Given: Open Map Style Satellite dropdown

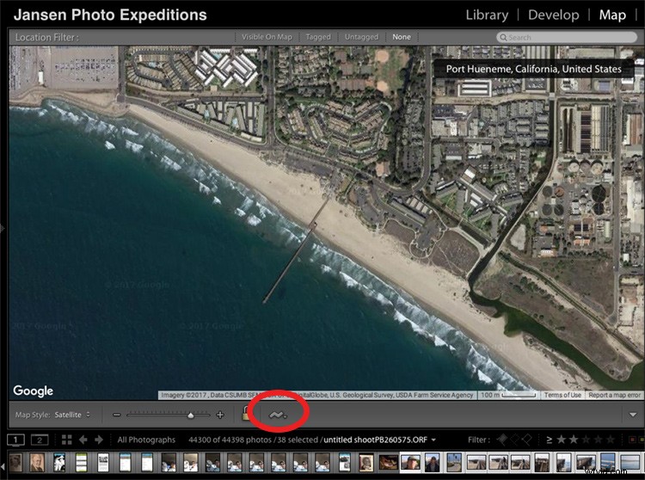Looking at the screenshot, I should [x=72, y=415].
